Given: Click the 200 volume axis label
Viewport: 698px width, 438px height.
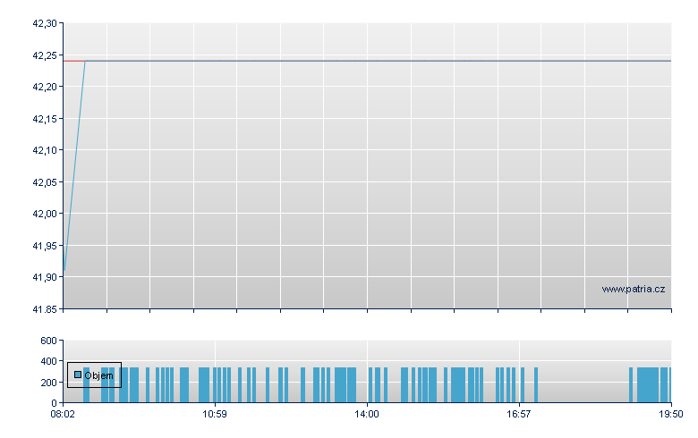Looking at the screenshot, I should point(48,383).
